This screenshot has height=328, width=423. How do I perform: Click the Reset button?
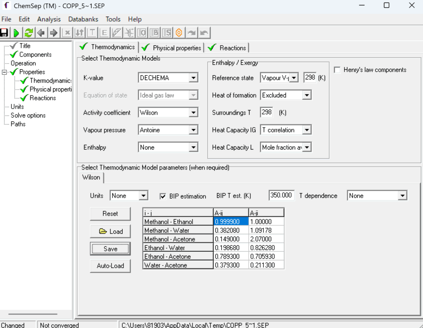[x=110, y=214]
